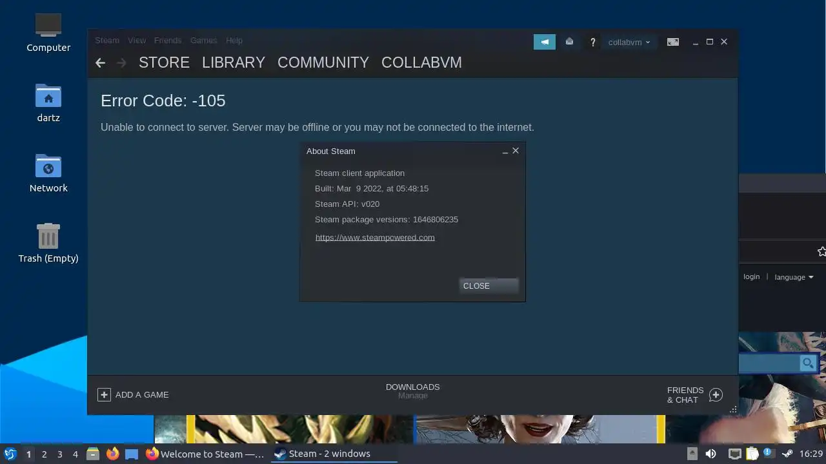
Task: Open the Lubuntu start menu icon
Action: click(10, 454)
